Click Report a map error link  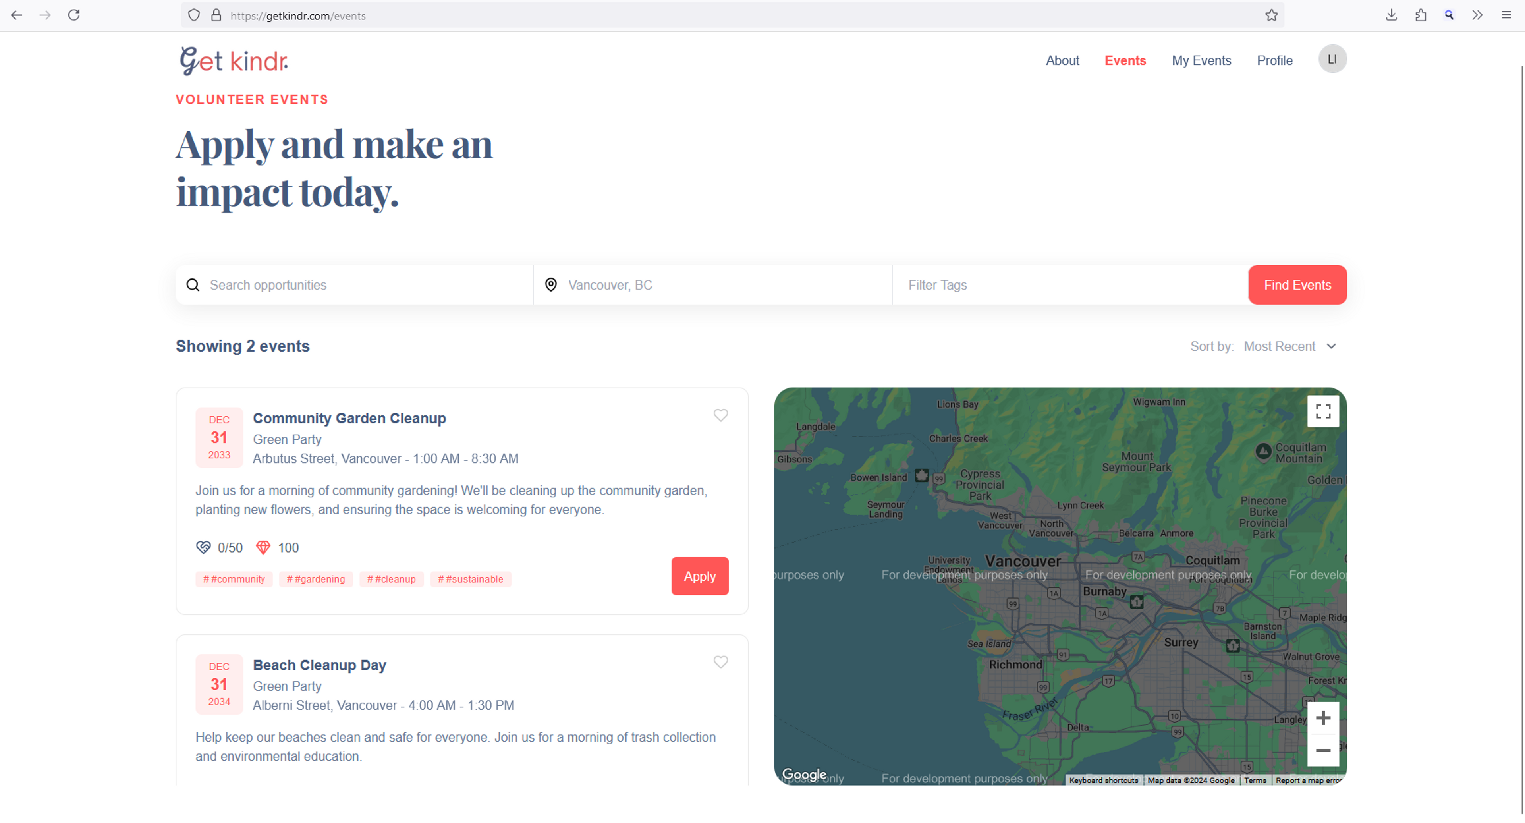click(x=1309, y=780)
